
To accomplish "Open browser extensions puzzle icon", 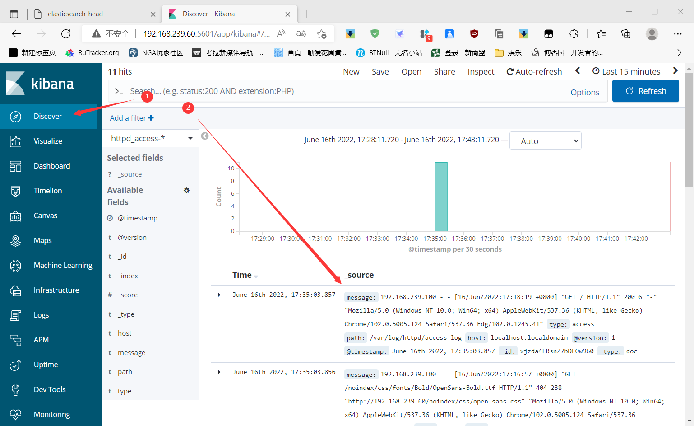I will [574, 34].
